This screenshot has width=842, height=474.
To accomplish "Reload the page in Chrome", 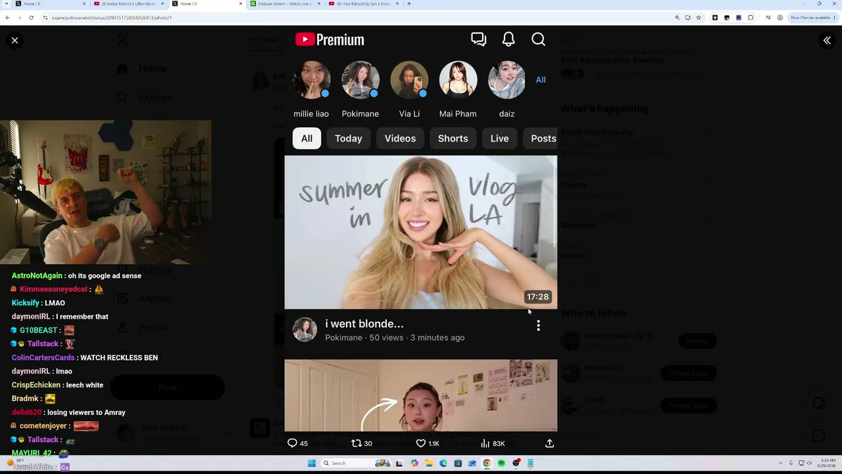I will 31,18.
